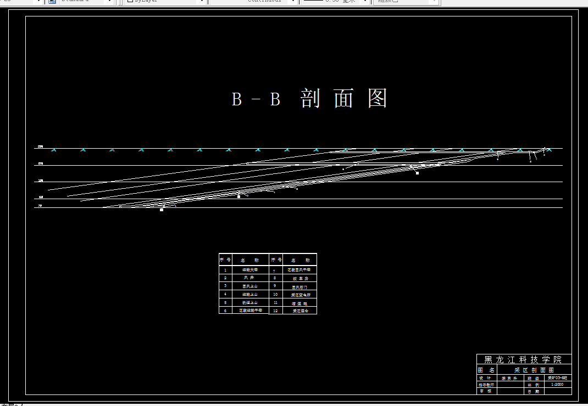Screen dimensions: 588x406
Task: Click legend number 9 cell
Action: click(275, 286)
